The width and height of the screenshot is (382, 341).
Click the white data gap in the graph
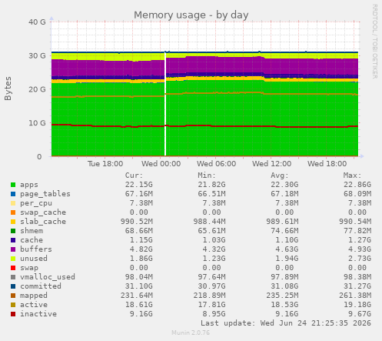(x=165, y=105)
